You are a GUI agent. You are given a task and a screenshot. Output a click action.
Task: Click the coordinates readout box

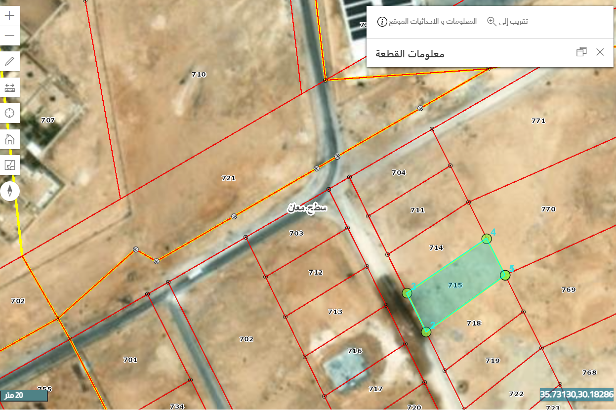[577, 395]
